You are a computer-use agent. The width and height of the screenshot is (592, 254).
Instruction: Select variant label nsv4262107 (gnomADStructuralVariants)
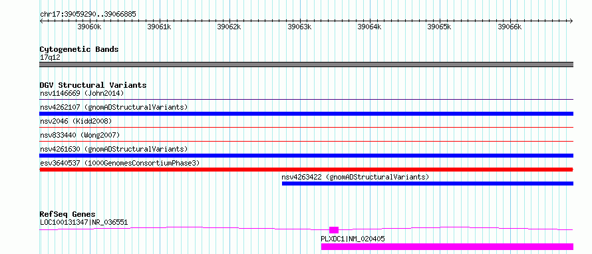point(114,107)
